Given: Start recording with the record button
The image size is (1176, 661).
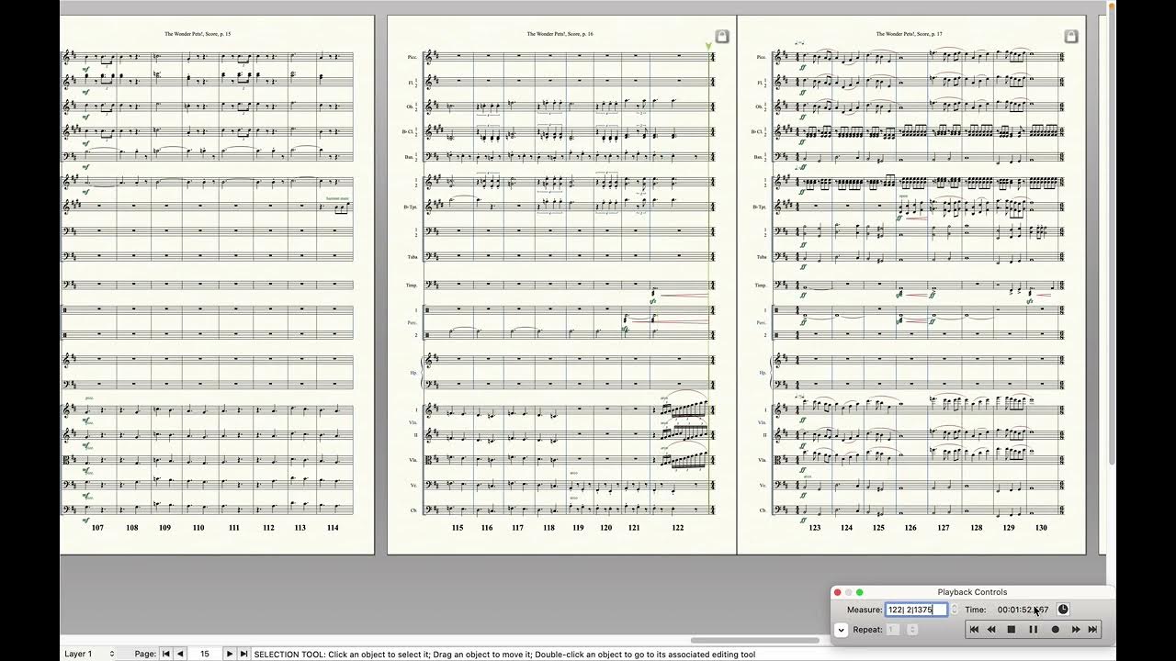Looking at the screenshot, I should 1055,630.
